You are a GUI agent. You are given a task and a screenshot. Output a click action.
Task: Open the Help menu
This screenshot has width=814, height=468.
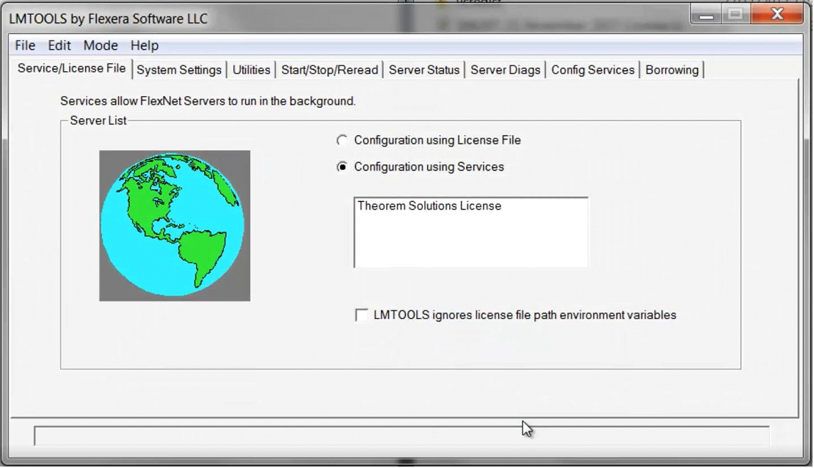point(145,45)
